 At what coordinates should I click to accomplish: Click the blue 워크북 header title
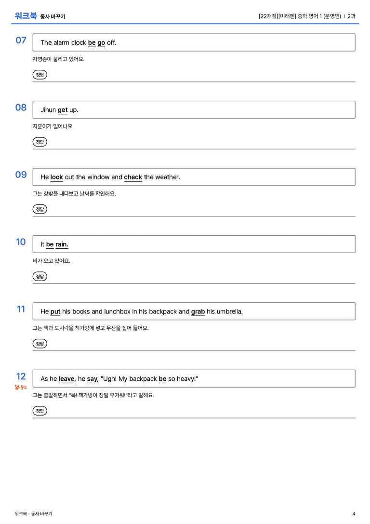pos(26,16)
